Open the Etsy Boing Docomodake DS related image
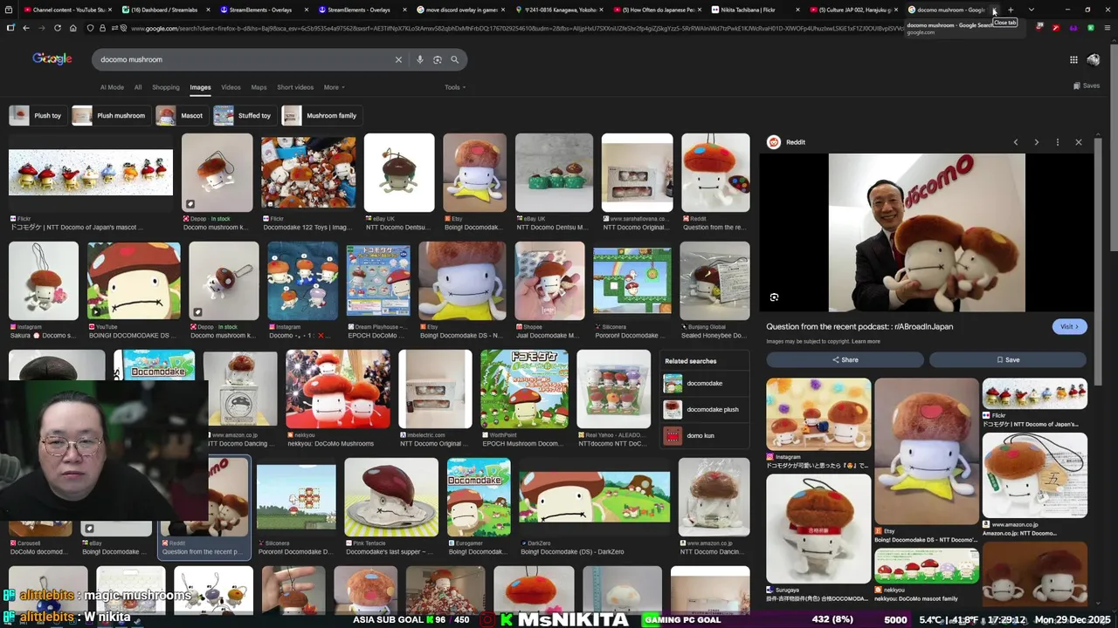 tap(926, 451)
